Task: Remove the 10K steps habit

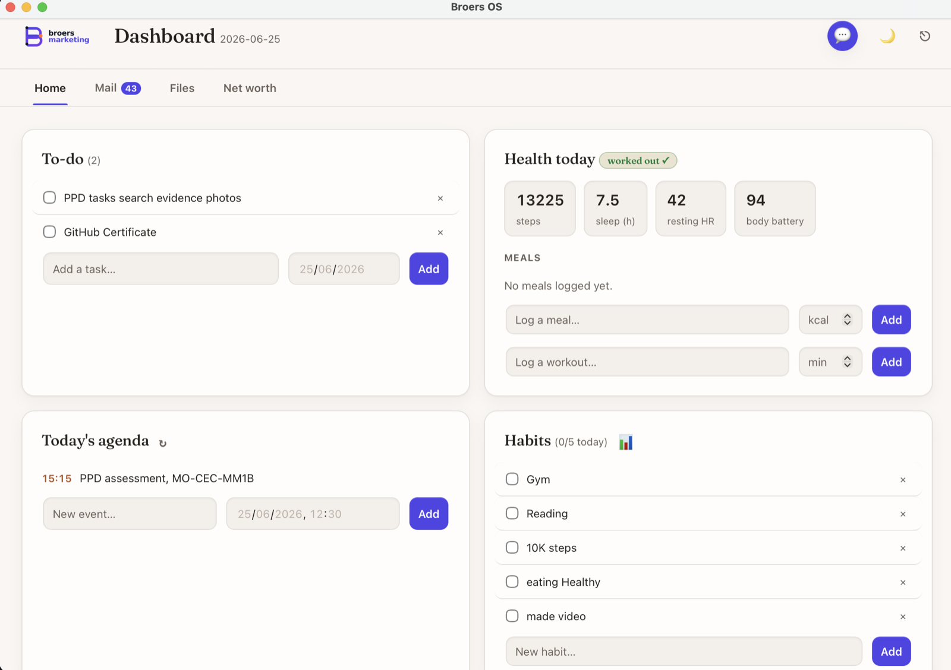Action: [x=903, y=548]
